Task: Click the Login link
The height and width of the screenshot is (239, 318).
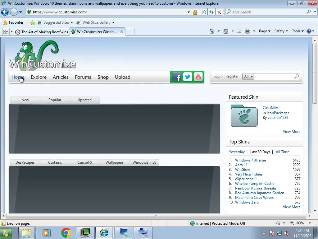Action: [218, 76]
